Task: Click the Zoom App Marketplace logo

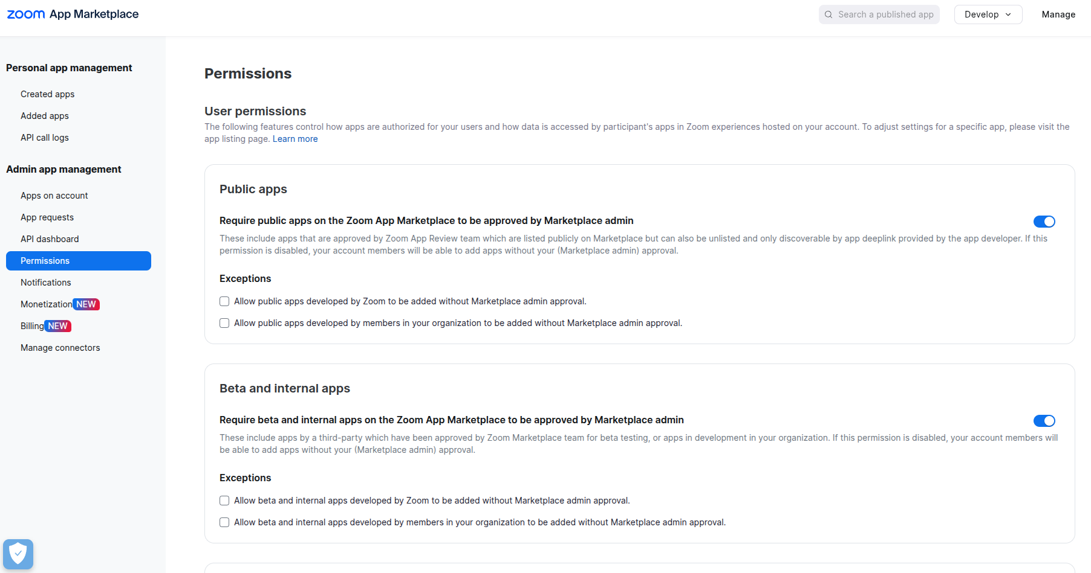Action: pyautogui.click(x=72, y=14)
